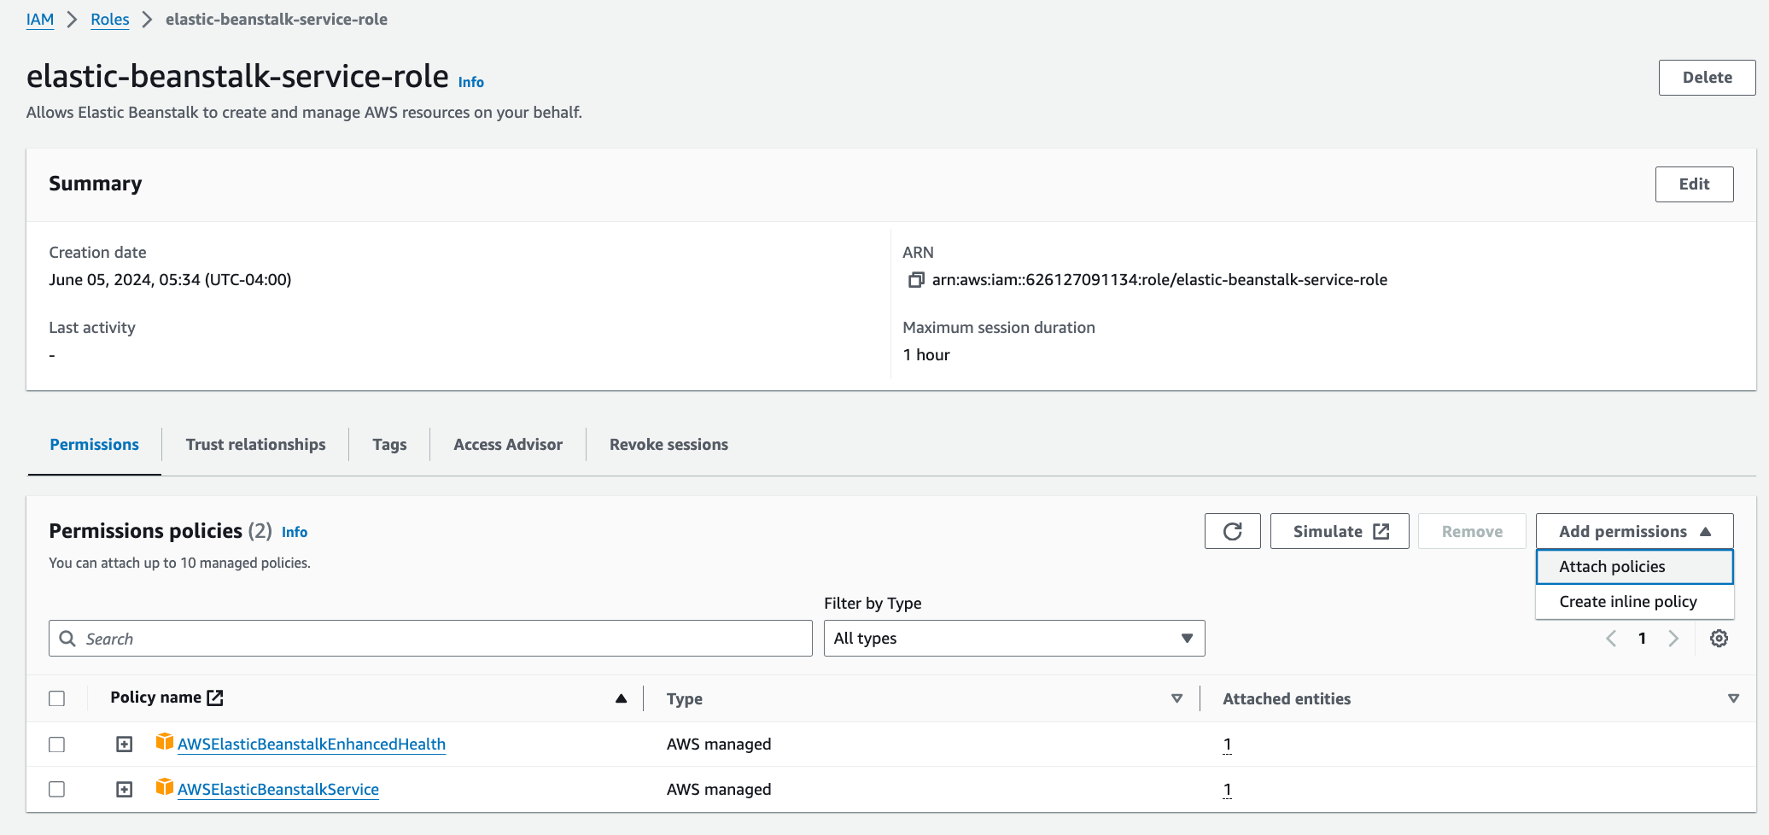Choose Attach policies from the menu

tap(1634, 567)
